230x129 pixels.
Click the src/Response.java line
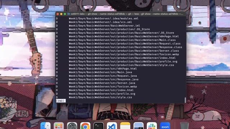click(x=103, y=80)
